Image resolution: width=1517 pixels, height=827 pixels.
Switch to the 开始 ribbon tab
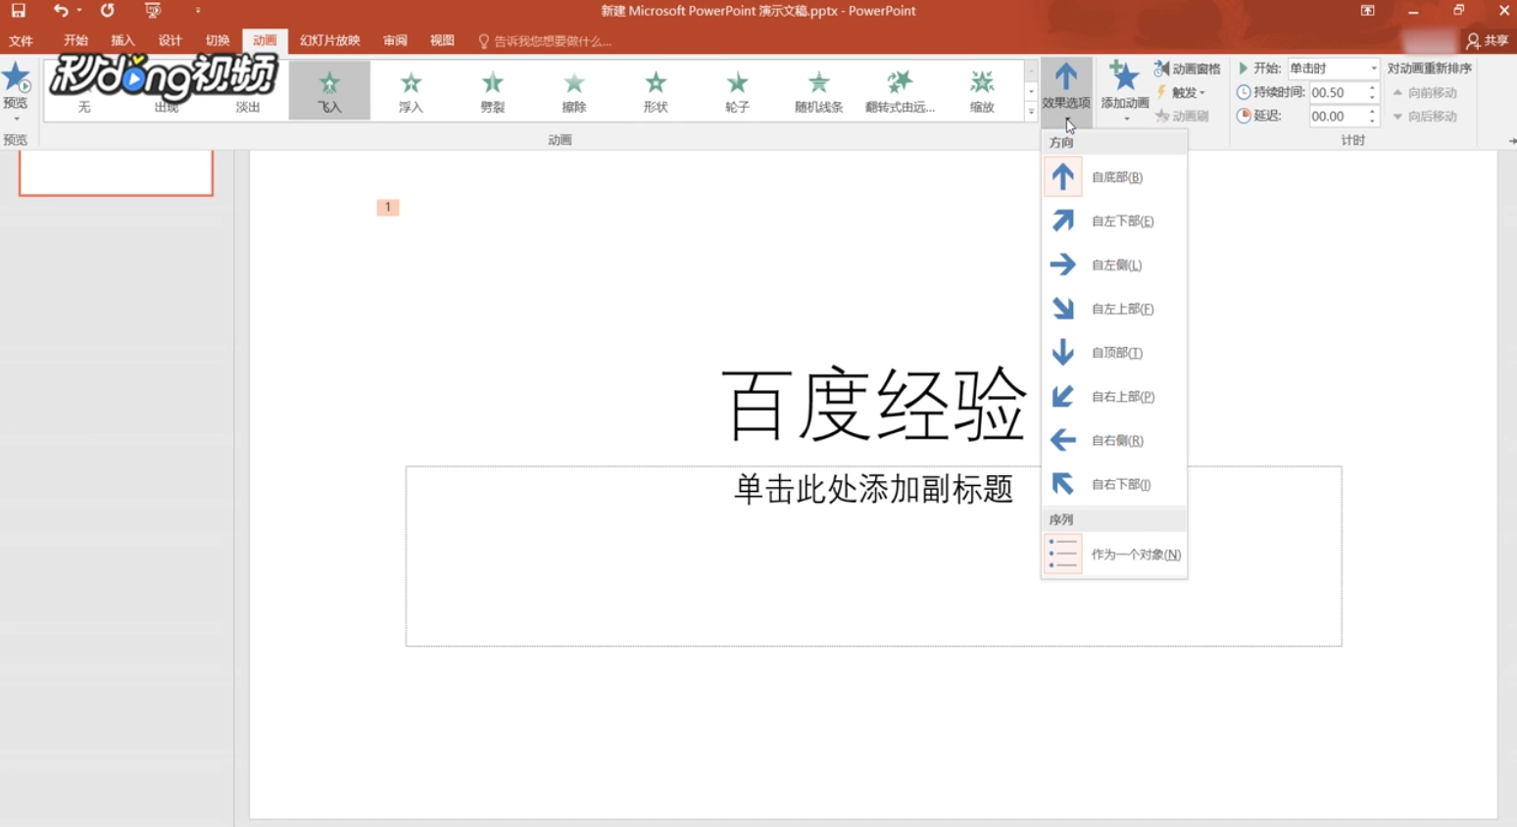(75, 41)
